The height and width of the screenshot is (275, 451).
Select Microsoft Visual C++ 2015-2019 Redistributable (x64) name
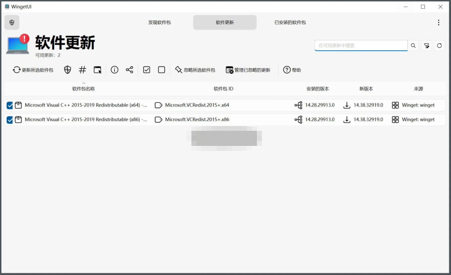pyautogui.click(x=86, y=105)
